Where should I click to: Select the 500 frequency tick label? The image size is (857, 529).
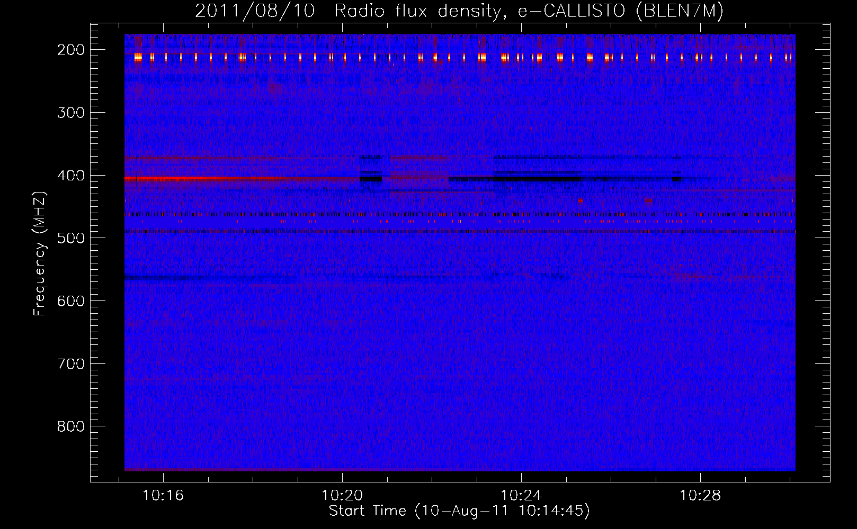pyautogui.click(x=71, y=238)
